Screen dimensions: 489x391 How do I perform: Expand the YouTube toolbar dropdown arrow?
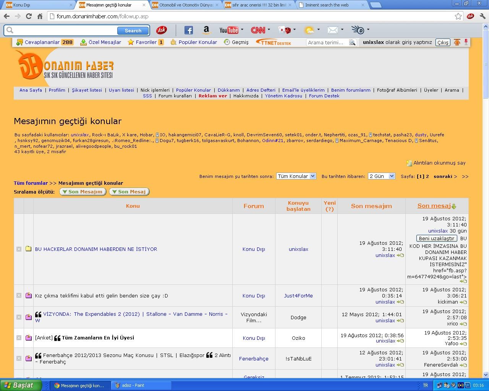click(242, 30)
